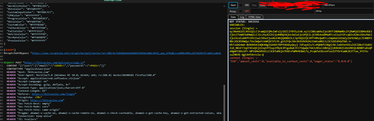Toggle the Proxy checkbox

coord(241,11)
